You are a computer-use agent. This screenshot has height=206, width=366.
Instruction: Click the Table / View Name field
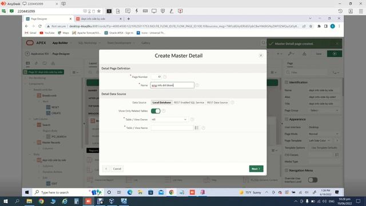172,128
